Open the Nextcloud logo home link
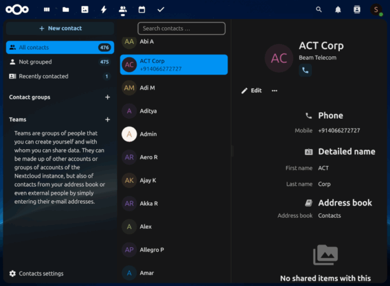The height and width of the screenshot is (286, 390). (17, 10)
